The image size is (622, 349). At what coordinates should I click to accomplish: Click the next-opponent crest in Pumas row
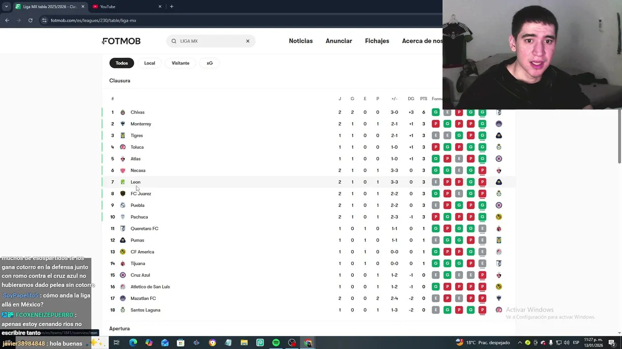tap(499, 240)
